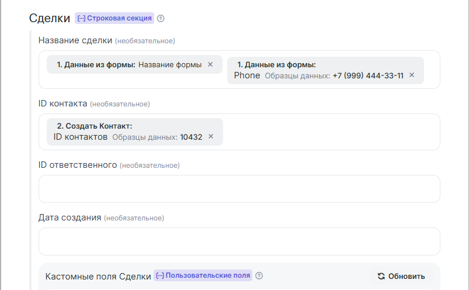This screenshot has height=290, width=469.
Task: Click the Строковая секция badge
Action: click(114, 18)
